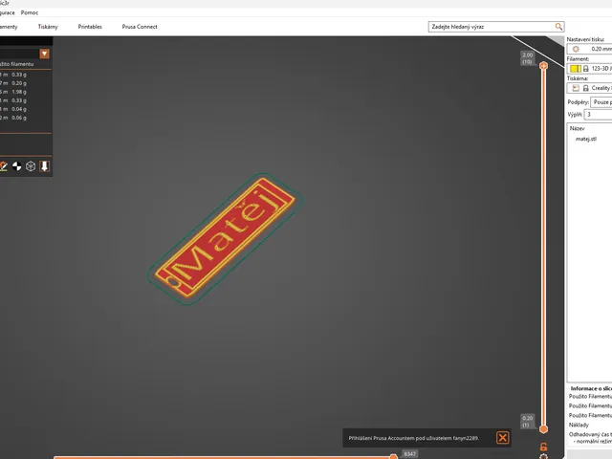Click the yellow filament color swatch
This screenshot has width=612, height=459.
[575, 69]
